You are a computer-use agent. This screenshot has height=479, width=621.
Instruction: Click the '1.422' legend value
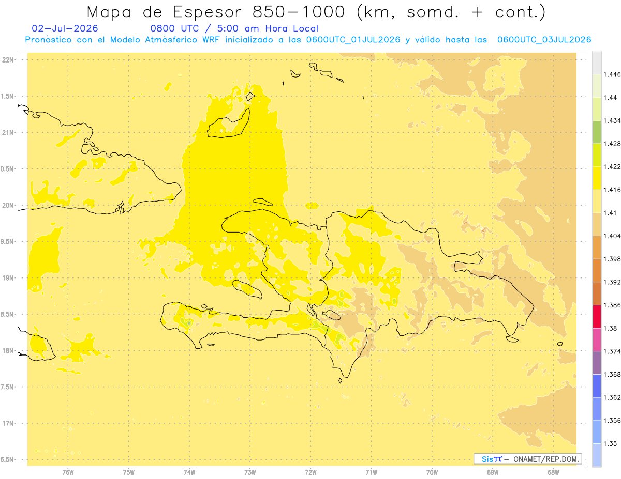tap(612, 167)
